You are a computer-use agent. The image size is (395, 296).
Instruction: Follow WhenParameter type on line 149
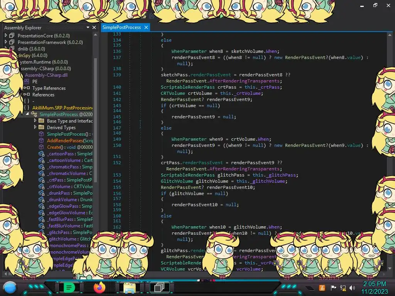click(x=189, y=139)
